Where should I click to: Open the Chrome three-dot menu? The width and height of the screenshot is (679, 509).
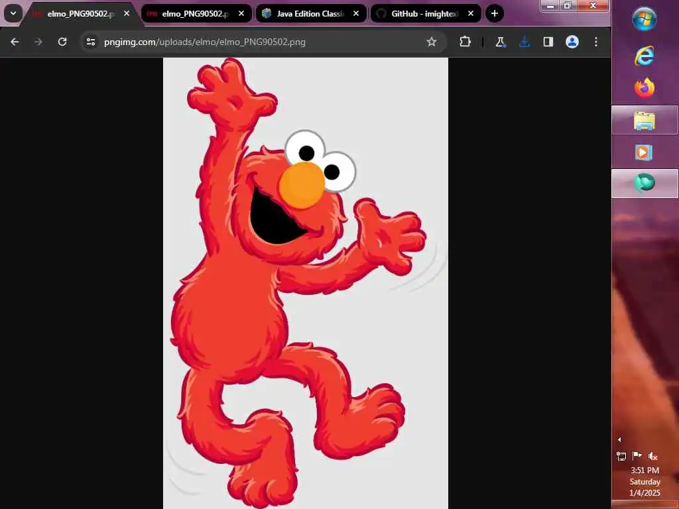click(596, 42)
